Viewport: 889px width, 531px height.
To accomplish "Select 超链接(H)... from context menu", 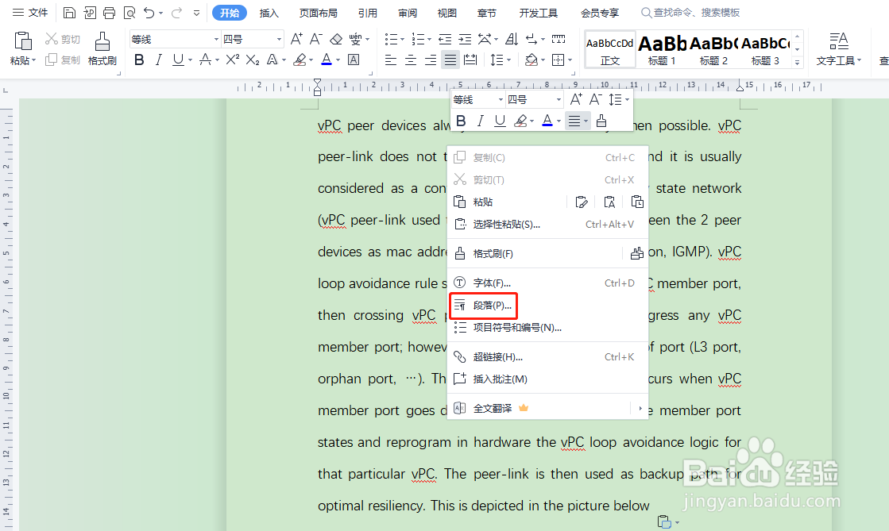I will point(547,356).
